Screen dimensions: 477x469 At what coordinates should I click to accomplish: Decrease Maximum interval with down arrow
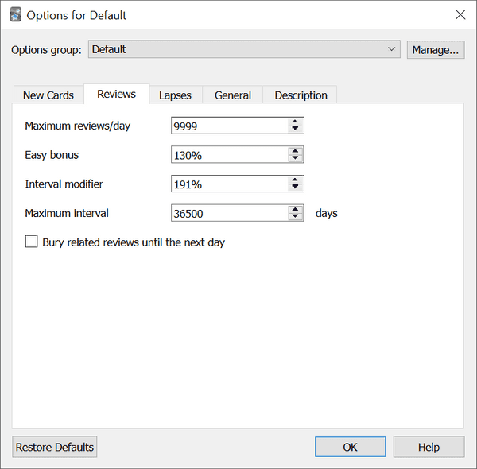(295, 216)
